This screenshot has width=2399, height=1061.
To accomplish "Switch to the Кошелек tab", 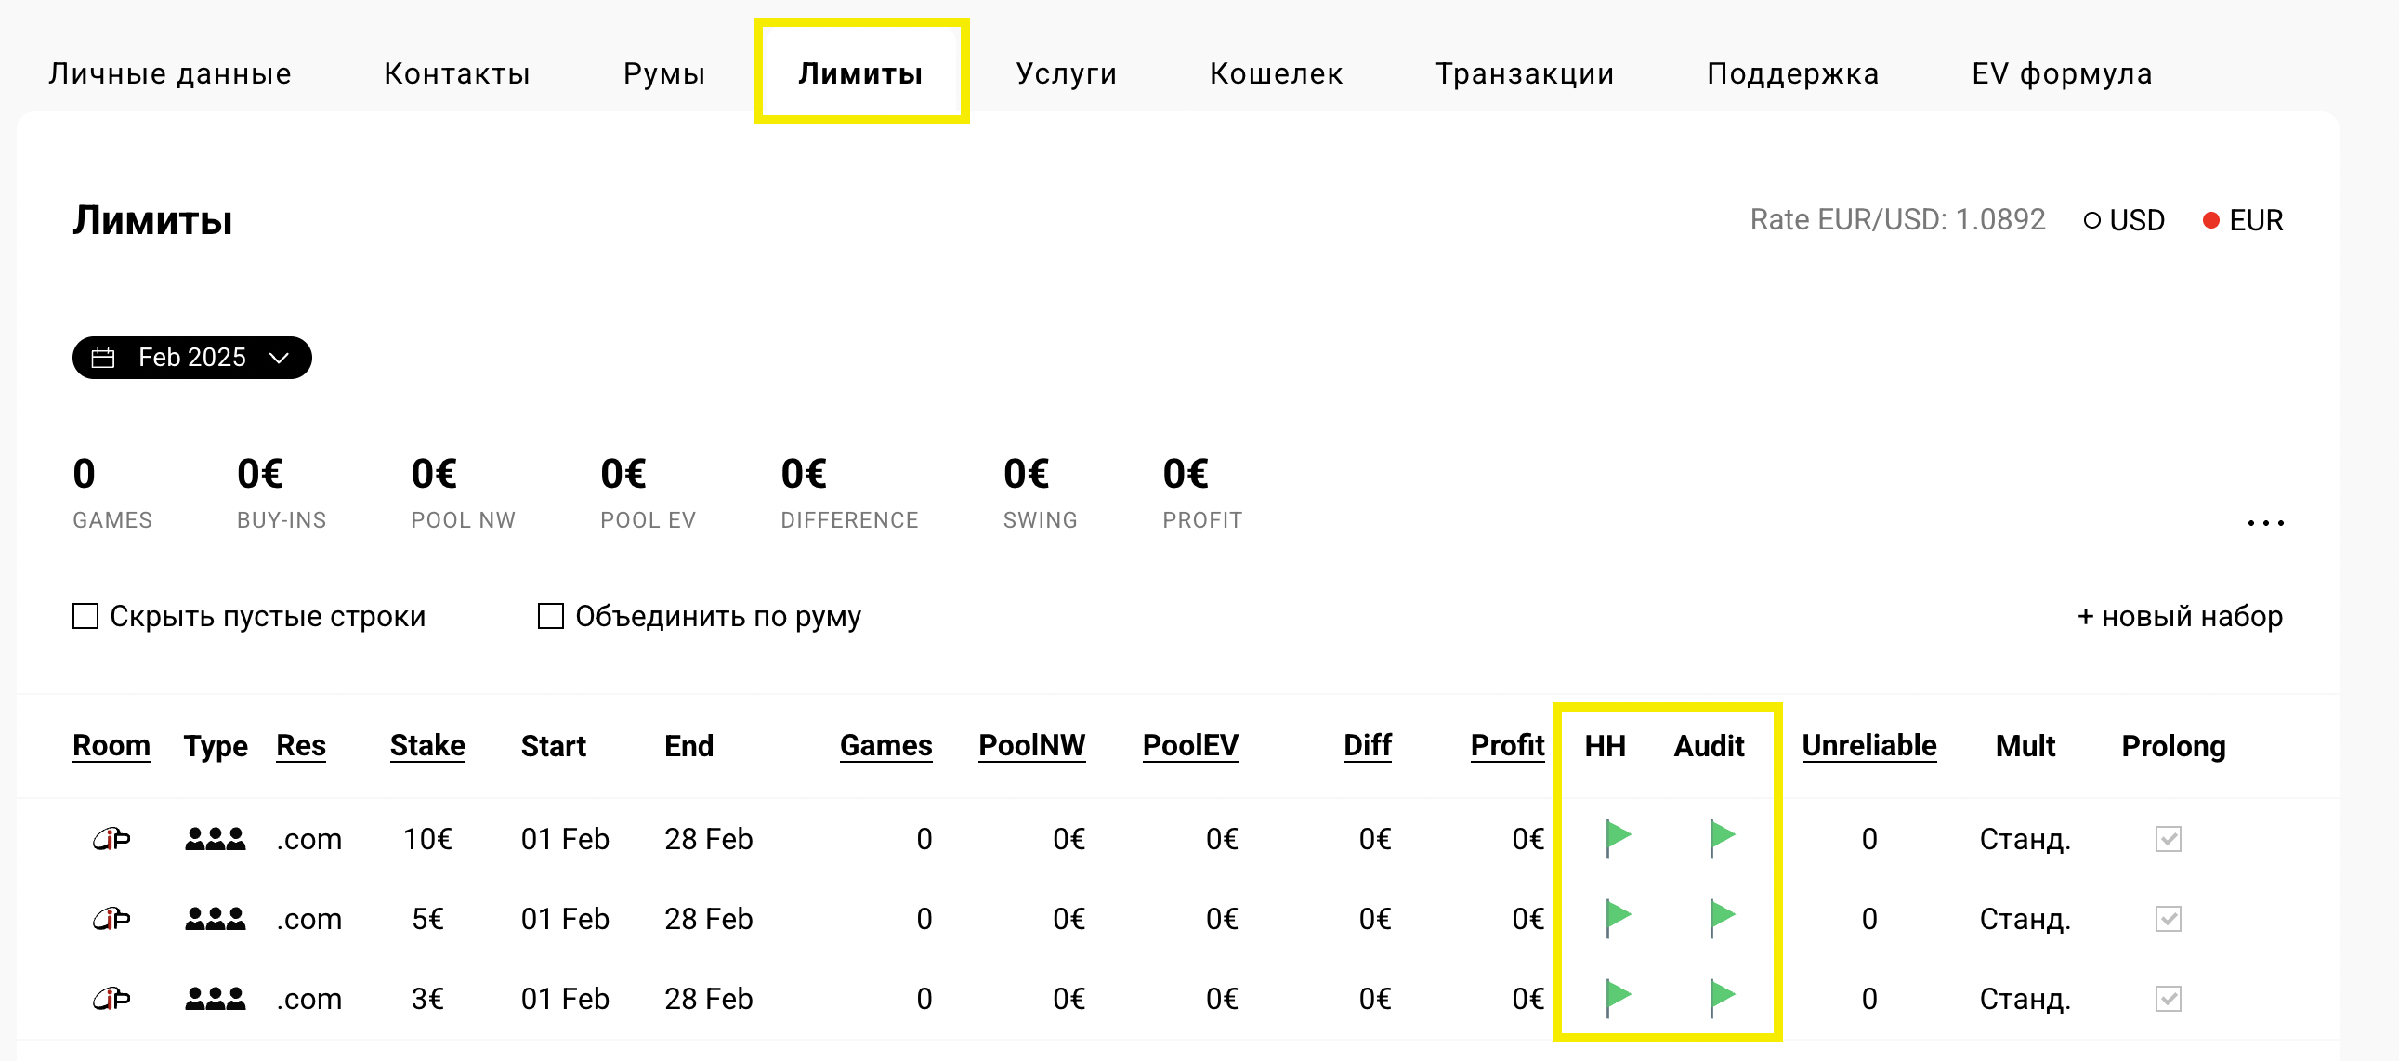I will tap(1276, 73).
